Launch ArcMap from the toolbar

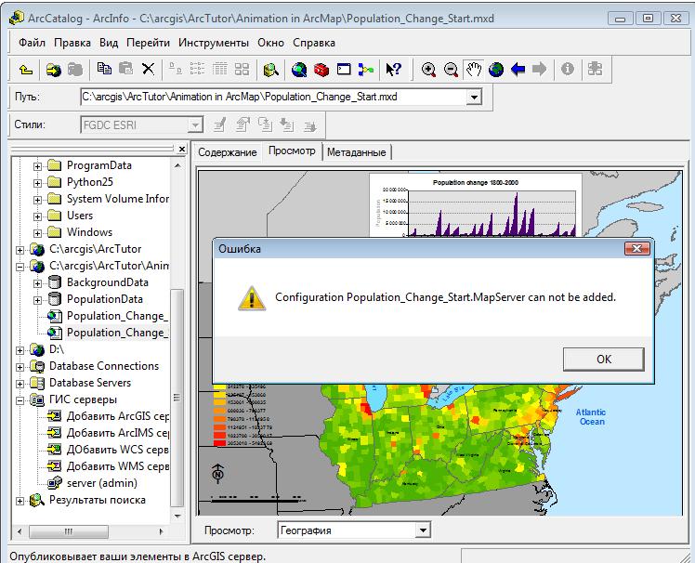click(299, 69)
